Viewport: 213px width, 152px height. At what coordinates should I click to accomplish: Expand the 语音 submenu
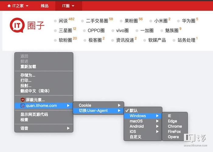(x=44, y=128)
